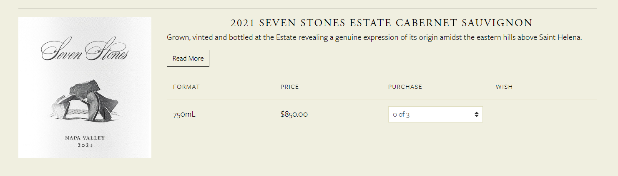Click the Seven Stones script logo on label

coord(85,52)
